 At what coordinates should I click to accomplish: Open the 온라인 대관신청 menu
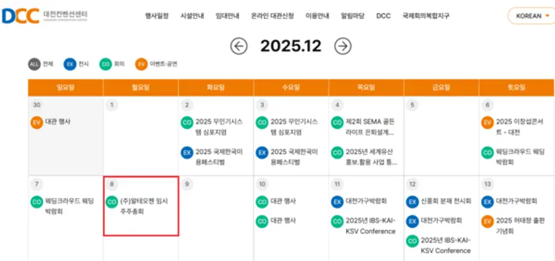(271, 16)
